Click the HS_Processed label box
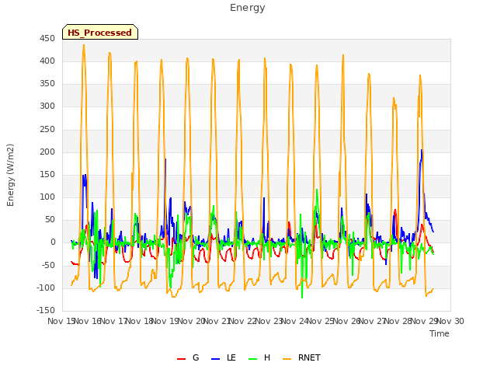 [x=100, y=32]
